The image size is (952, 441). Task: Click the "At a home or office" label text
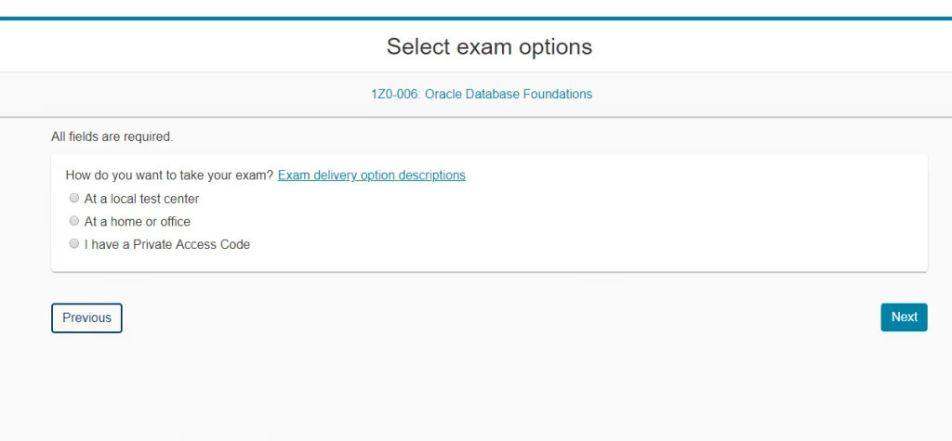tap(137, 222)
